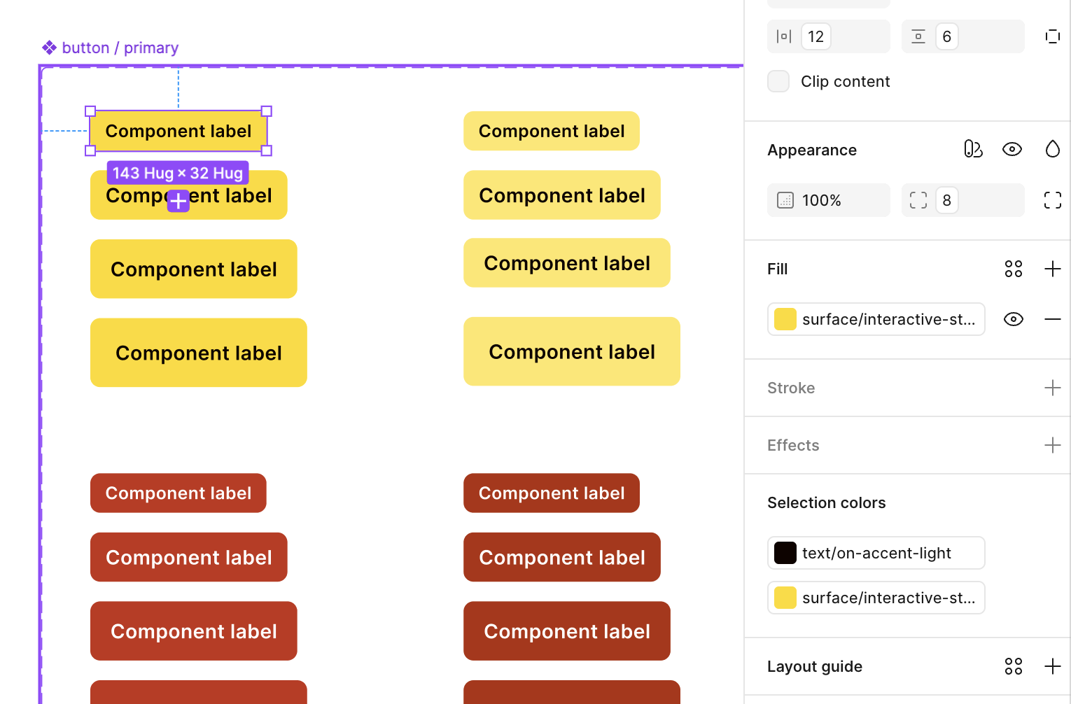Remove the surface/interactive fill with minus icon

(x=1052, y=319)
